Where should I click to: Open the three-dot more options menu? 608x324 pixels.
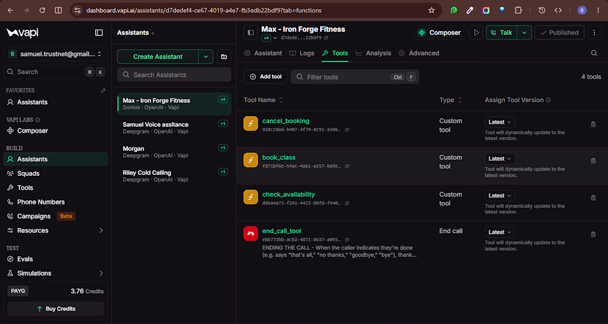[x=594, y=33]
